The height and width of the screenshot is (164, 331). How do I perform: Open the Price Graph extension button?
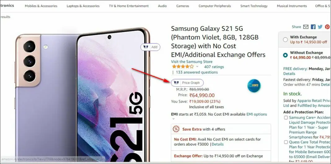point(187,83)
